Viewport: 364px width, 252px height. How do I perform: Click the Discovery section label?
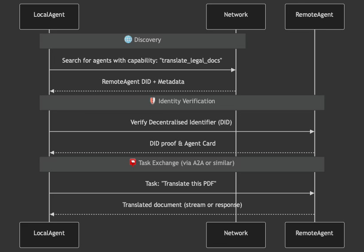click(x=147, y=40)
